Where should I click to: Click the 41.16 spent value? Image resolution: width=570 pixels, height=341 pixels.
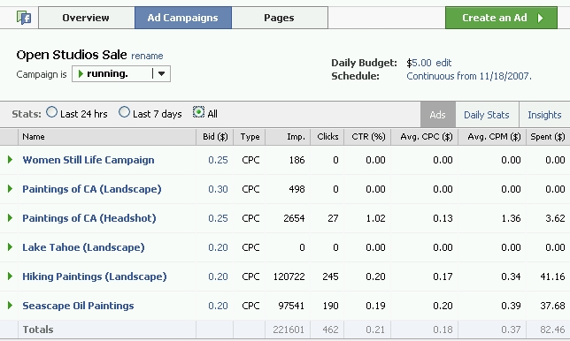pyautogui.click(x=552, y=277)
